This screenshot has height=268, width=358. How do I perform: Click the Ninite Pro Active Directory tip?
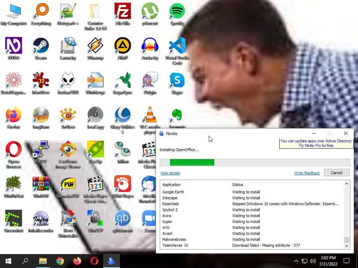click(316, 143)
